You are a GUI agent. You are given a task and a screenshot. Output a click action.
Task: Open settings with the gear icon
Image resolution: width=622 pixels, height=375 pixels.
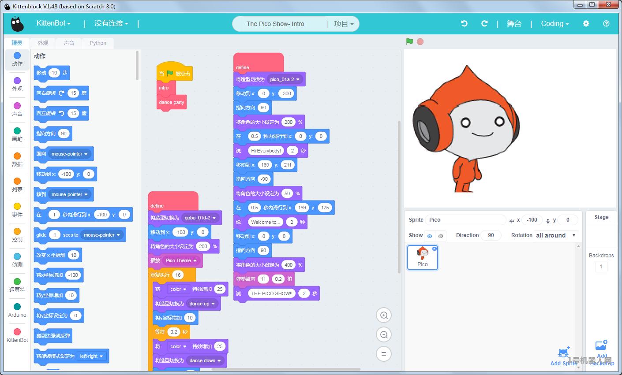pyautogui.click(x=586, y=24)
